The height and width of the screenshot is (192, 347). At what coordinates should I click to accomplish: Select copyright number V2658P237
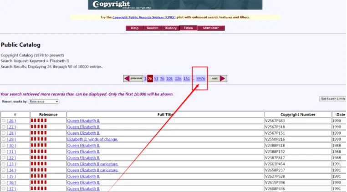tap(275, 170)
